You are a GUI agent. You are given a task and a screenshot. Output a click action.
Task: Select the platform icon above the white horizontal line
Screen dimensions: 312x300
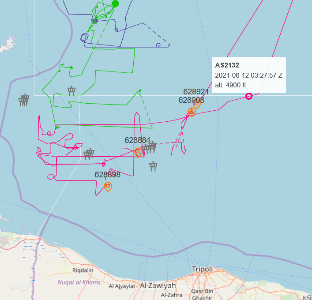click(71, 91)
